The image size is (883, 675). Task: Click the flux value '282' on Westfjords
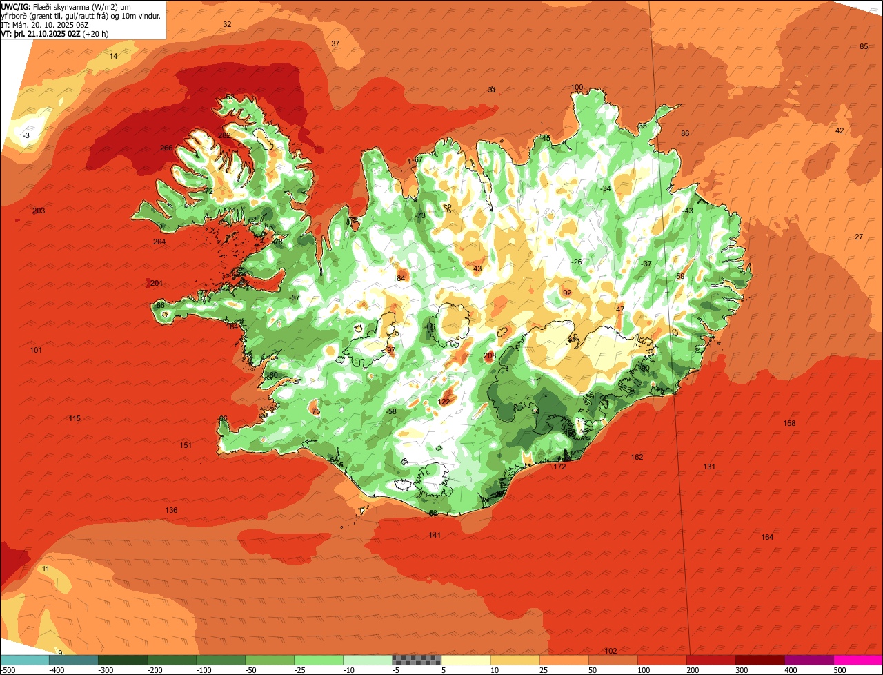224,136
